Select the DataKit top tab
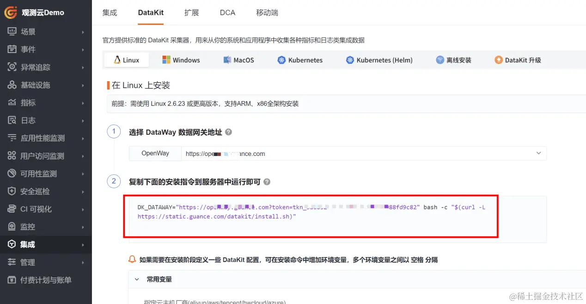The width and height of the screenshot is (586, 304). pos(151,12)
